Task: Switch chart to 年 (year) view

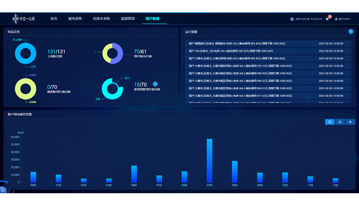Action: pyautogui.click(x=350, y=122)
